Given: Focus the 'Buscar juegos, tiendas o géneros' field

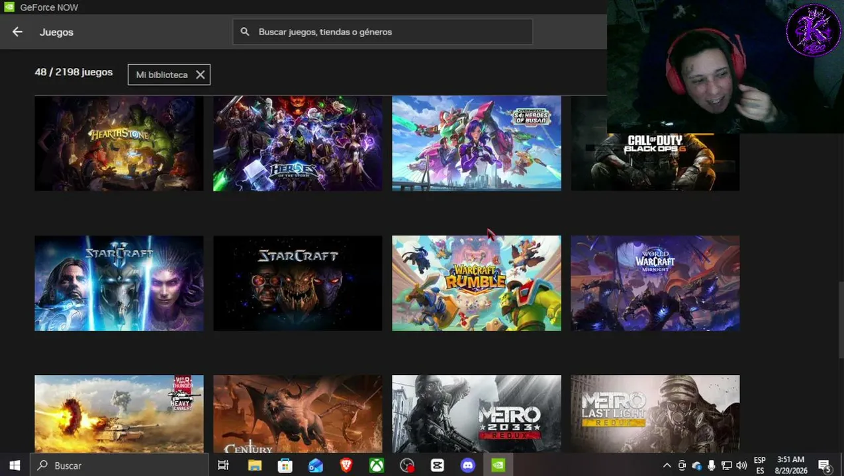Looking at the screenshot, I should point(383,32).
